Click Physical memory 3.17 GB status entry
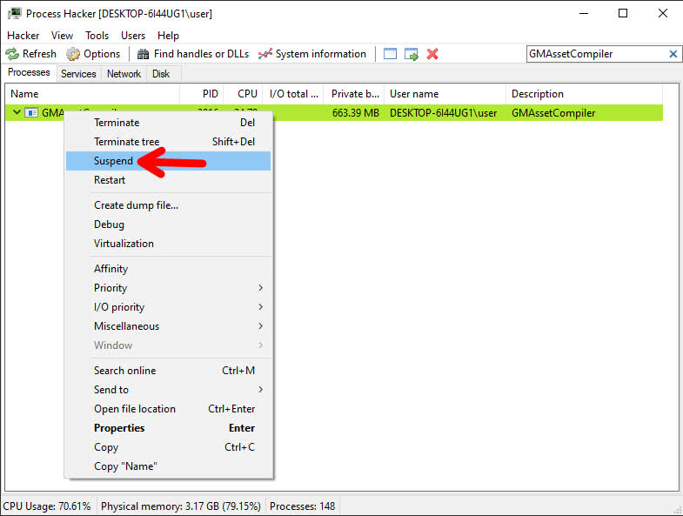 [x=181, y=506]
